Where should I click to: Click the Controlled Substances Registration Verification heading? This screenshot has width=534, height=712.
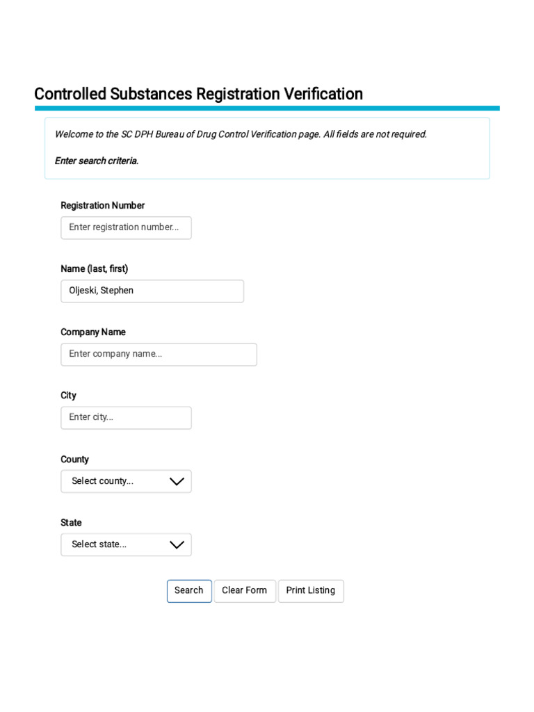tap(198, 94)
